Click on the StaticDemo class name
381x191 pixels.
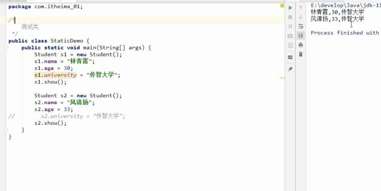coord(67,41)
